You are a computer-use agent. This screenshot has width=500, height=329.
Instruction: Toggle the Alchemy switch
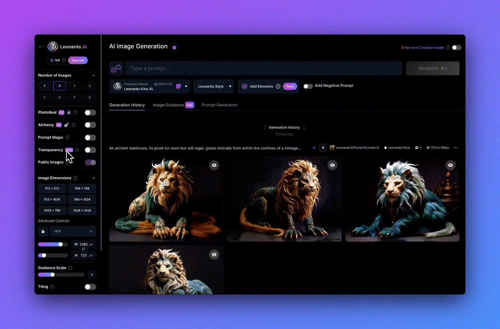(90, 125)
